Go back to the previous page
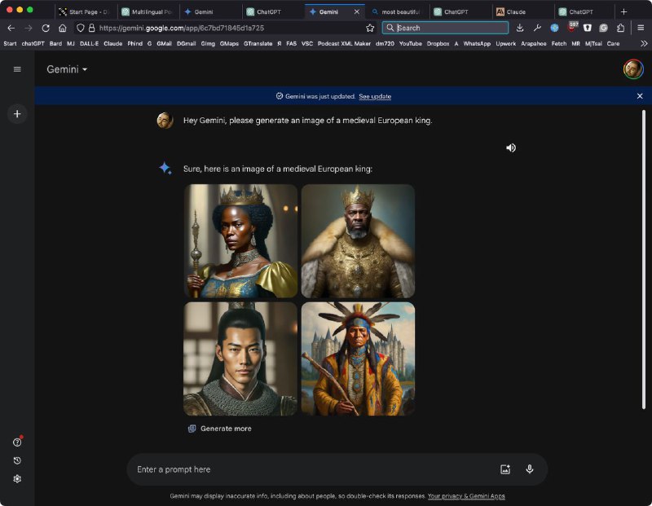The image size is (652, 506). pos(11,28)
